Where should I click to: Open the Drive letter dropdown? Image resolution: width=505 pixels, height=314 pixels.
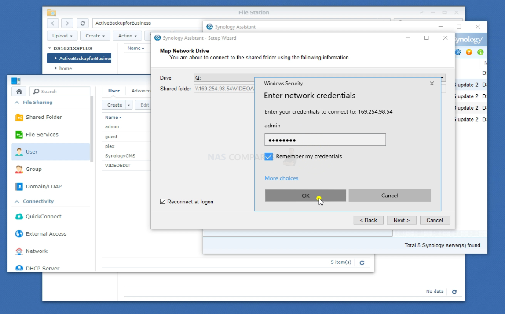coord(443,78)
